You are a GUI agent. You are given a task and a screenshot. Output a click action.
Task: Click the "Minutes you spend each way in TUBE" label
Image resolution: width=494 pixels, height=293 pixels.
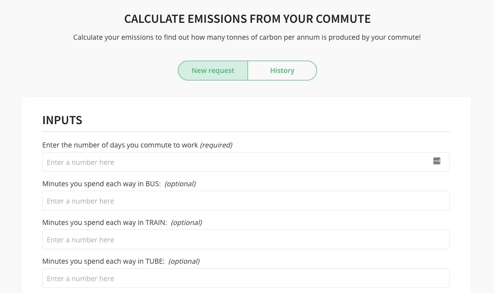pos(103,261)
